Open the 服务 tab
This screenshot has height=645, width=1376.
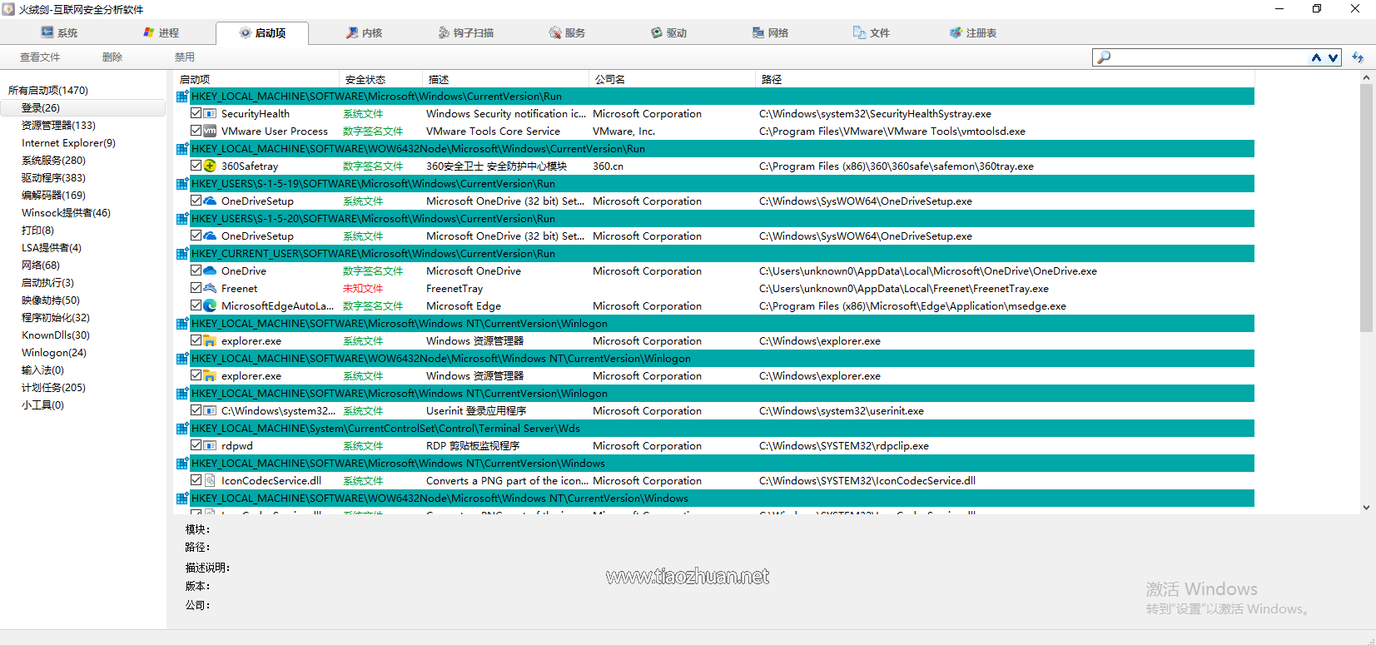pos(567,33)
